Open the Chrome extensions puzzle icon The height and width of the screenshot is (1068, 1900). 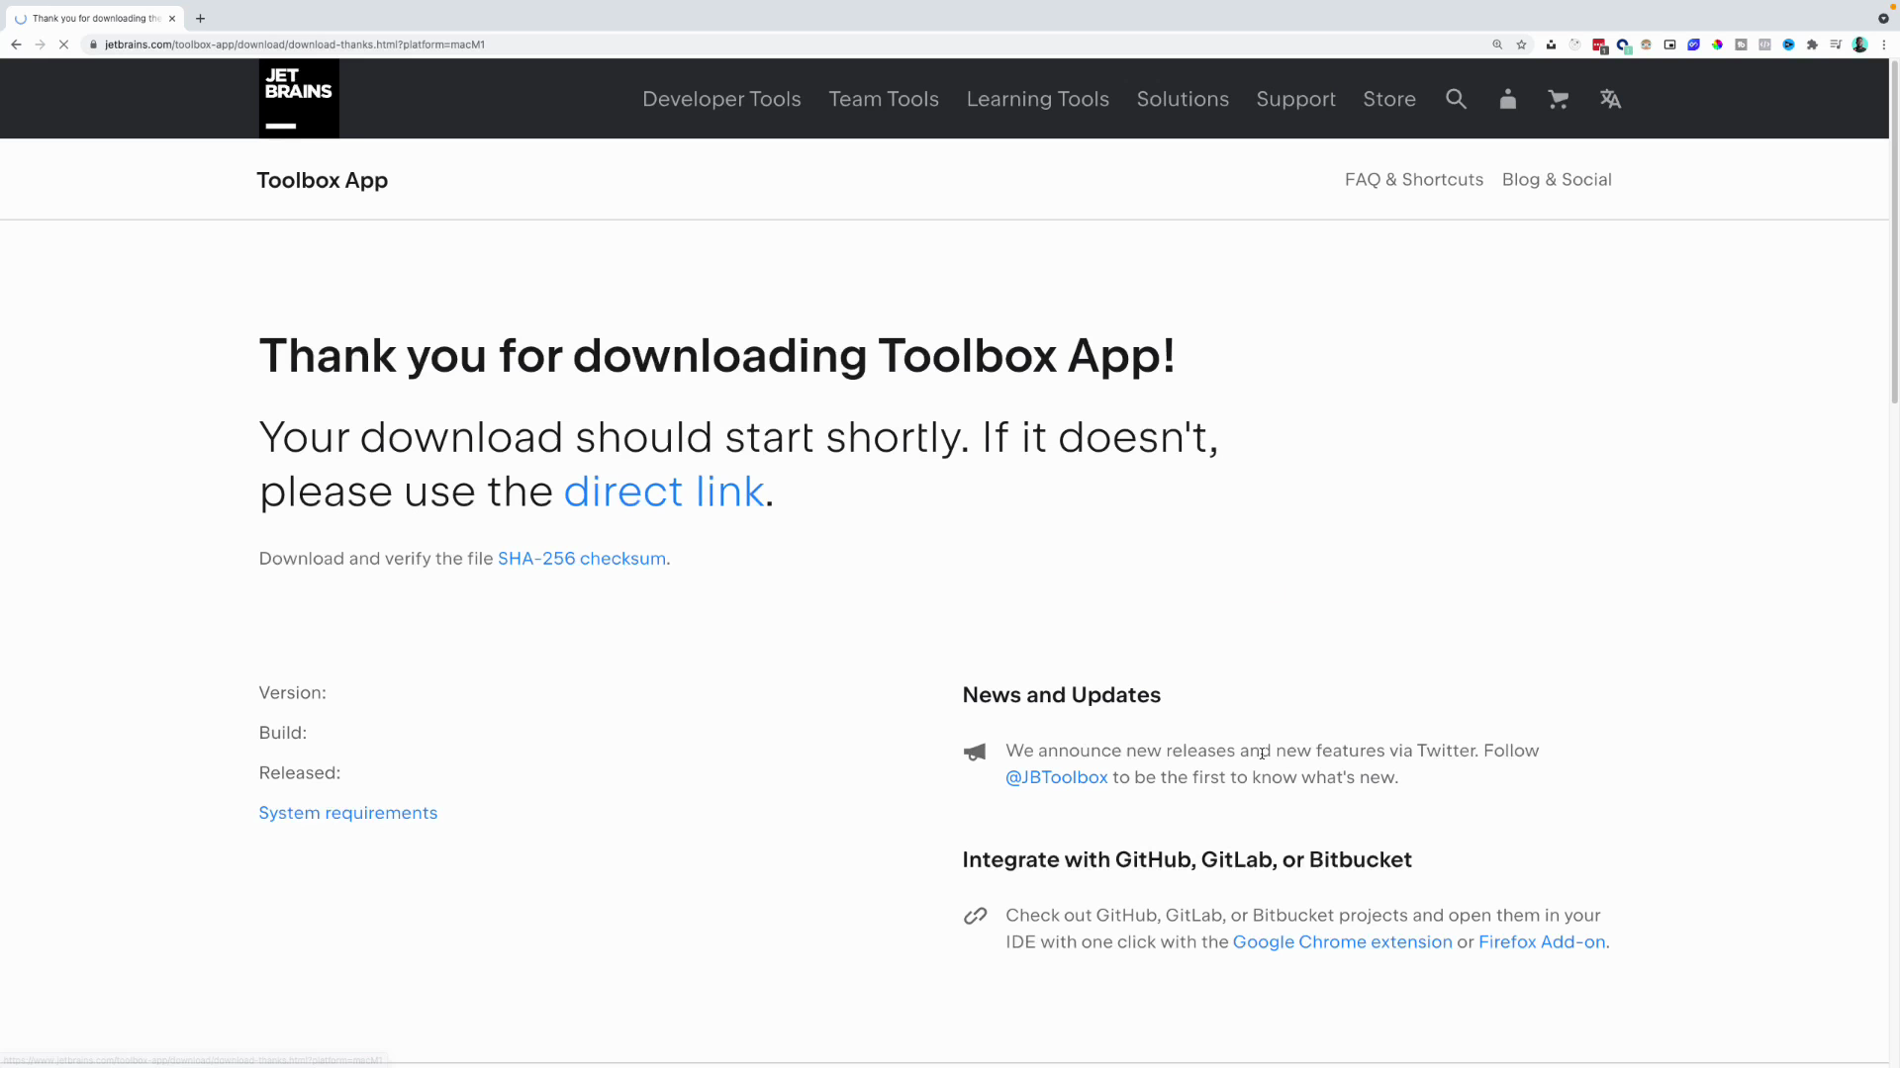[1812, 44]
